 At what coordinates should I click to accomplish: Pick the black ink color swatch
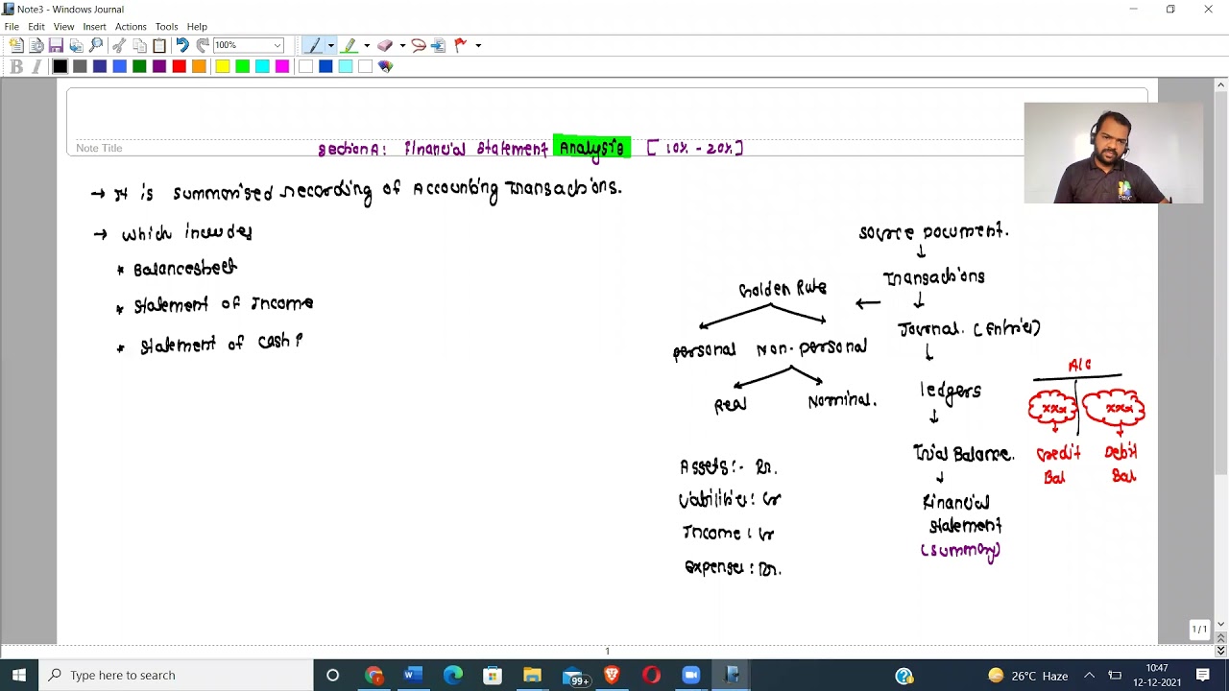(60, 66)
